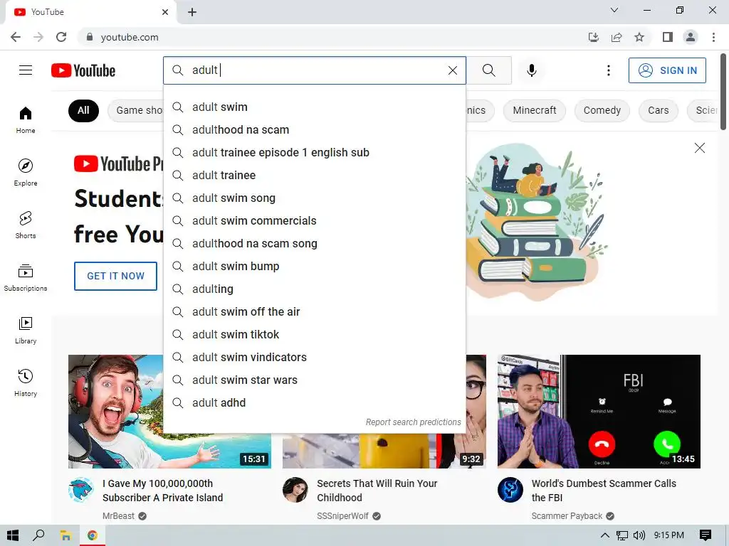The width and height of the screenshot is (729, 546).
Task: Open Chrome three-dot menu
Action: click(713, 37)
